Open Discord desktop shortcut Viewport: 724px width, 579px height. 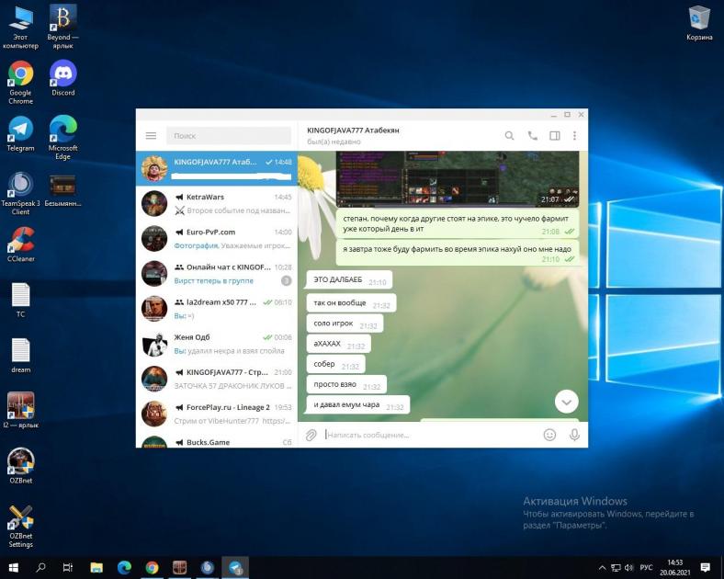(62, 79)
